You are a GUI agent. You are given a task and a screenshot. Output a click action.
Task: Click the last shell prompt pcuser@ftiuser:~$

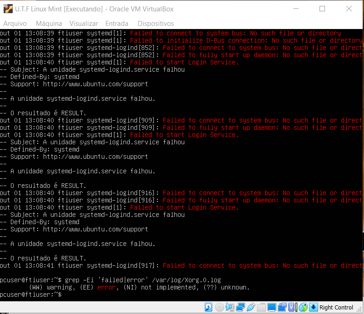[31, 295]
